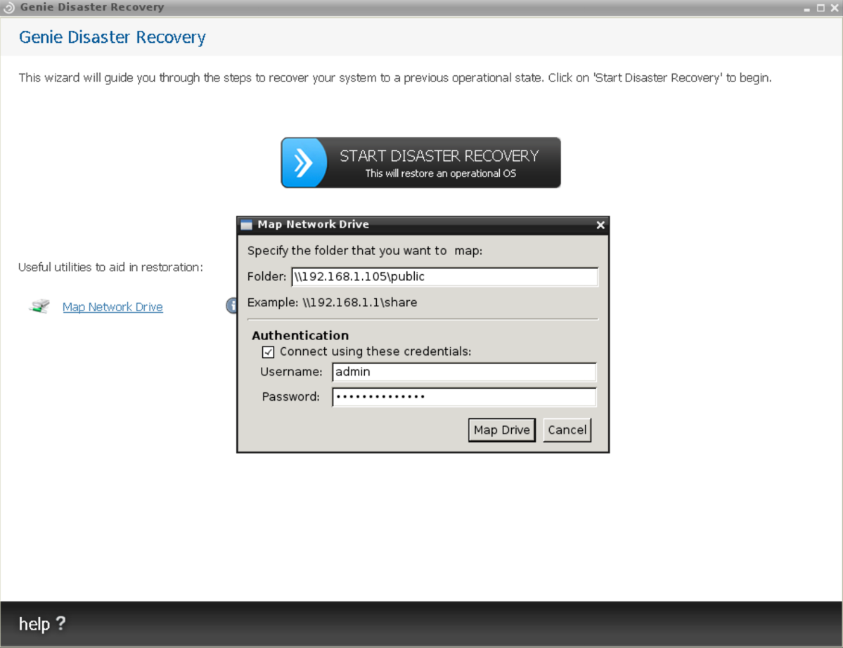Screen dimensions: 843x648
Task: Click the Map Network Drive dialog title icon
Action: [x=246, y=225]
